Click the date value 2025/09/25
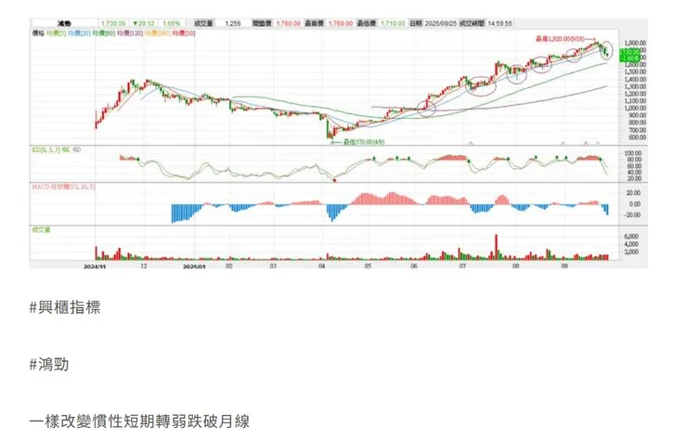The height and width of the screenshot is (440, 687). tap(441, 23)
